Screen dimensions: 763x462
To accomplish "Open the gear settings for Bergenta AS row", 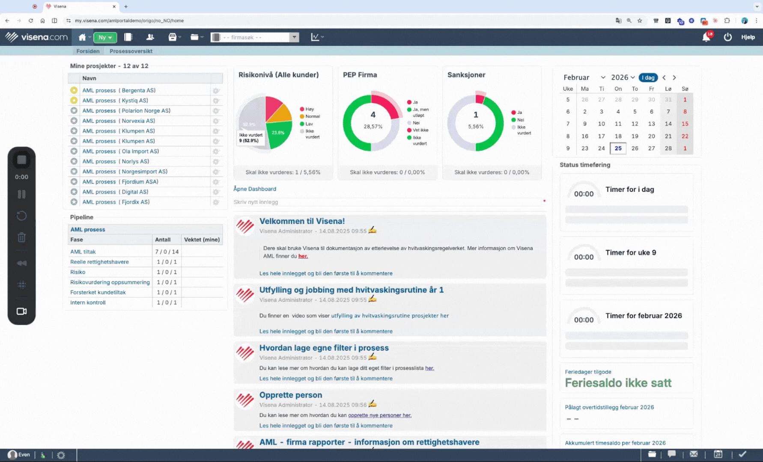I will tap(216, 91).
